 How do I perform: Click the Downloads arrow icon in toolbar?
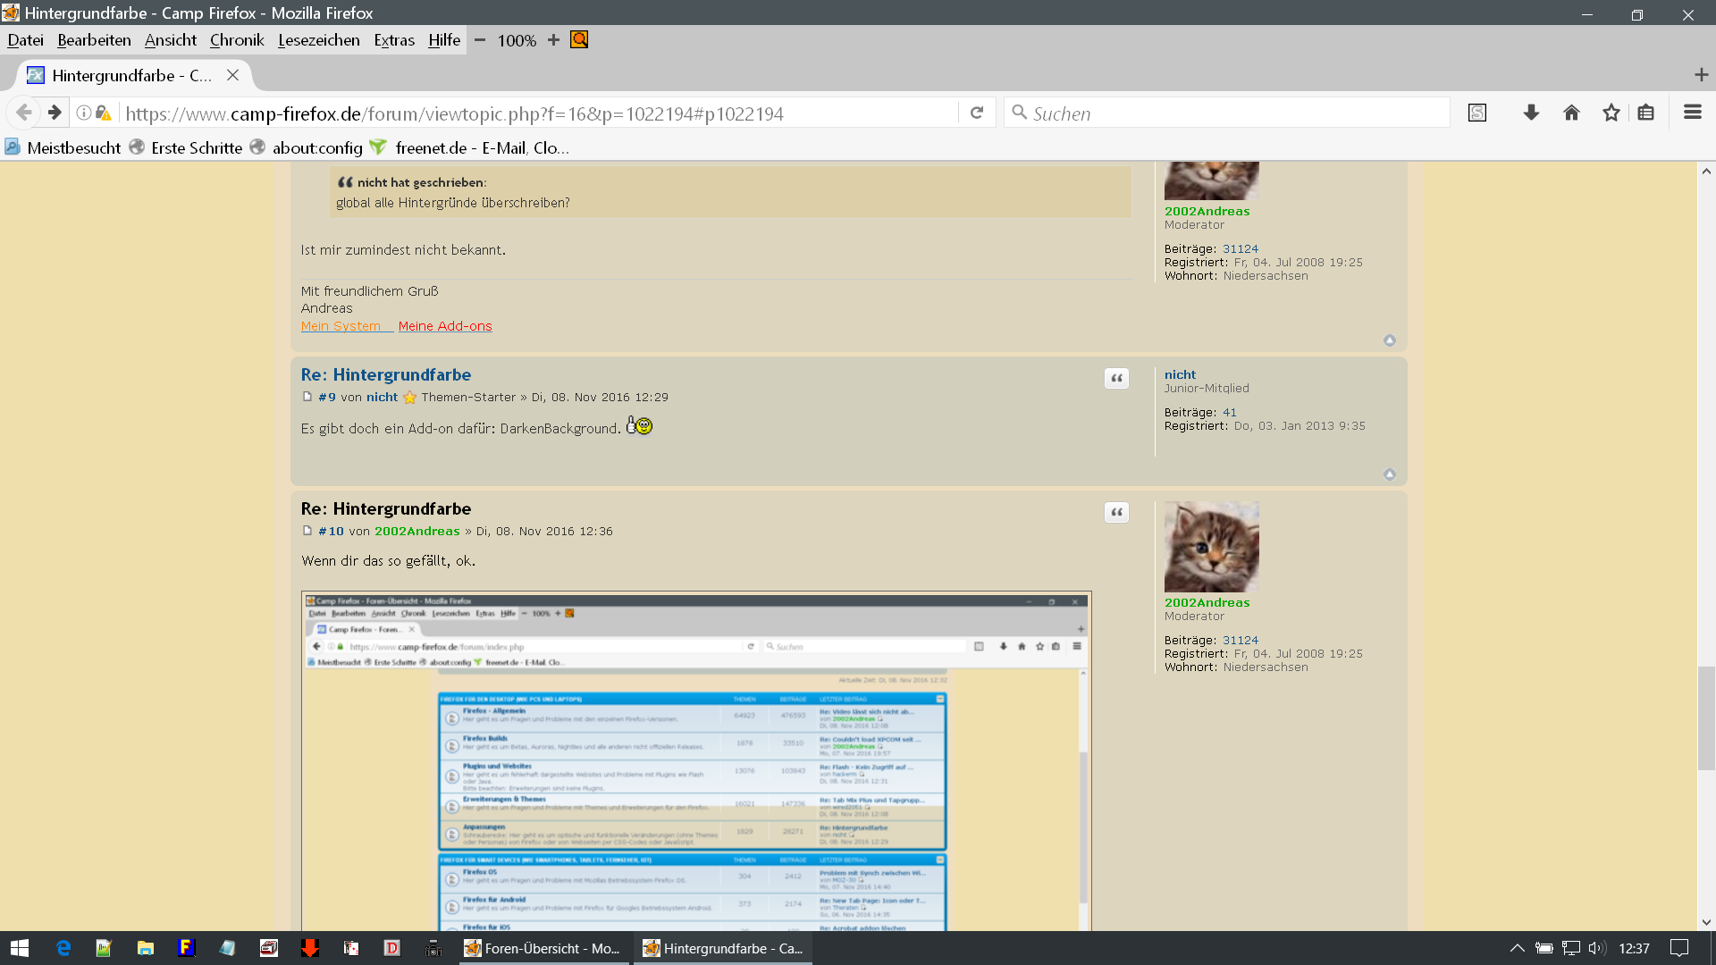point(1531,113)
